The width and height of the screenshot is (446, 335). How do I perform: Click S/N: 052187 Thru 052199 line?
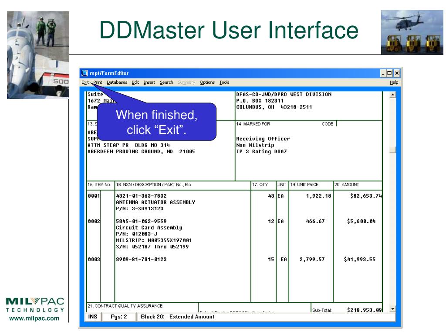tap(152, 247)
